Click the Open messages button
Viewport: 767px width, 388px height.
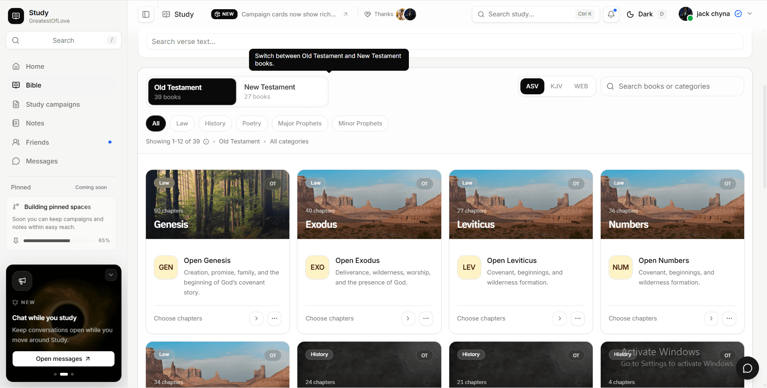pyautogui.click(x=64, y=359)
